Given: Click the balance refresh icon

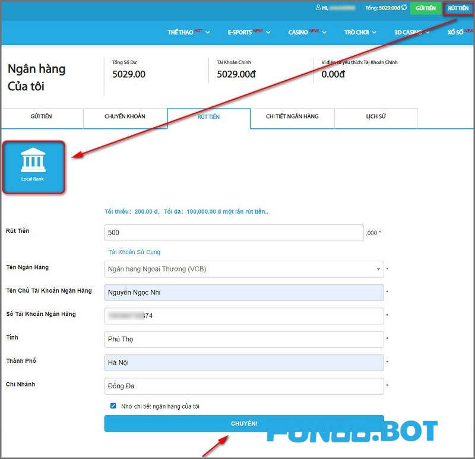Looking at the screenshot, I should (x=404, y=8).
